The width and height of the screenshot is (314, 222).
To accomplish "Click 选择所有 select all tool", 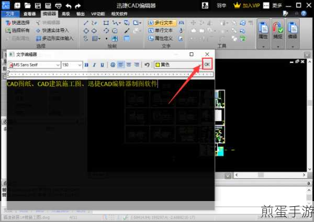I will [17, 30].
